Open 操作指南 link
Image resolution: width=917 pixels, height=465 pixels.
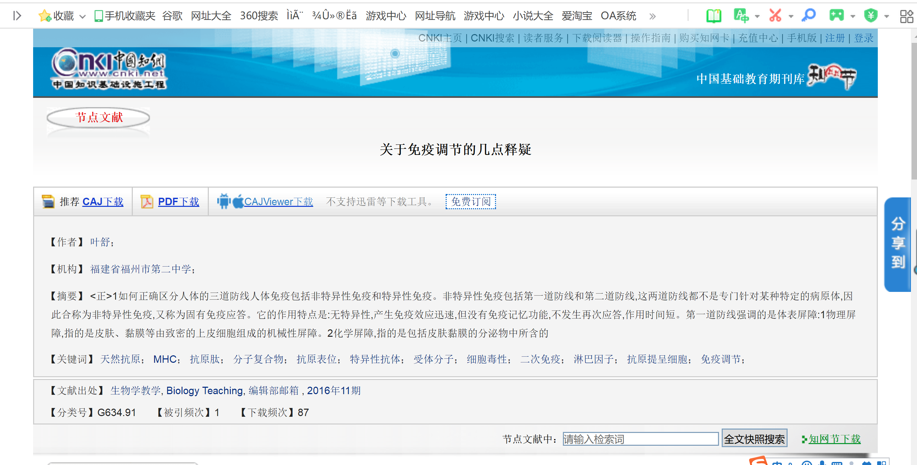click(650, 38)
